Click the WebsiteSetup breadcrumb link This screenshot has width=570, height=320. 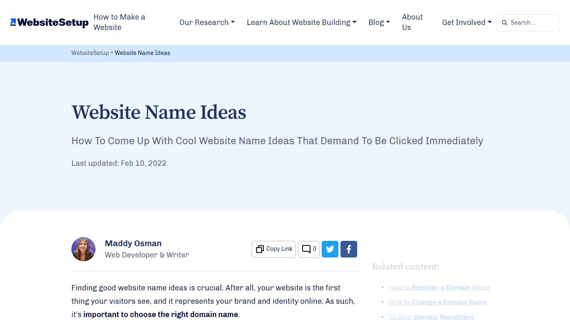[90, 53]
